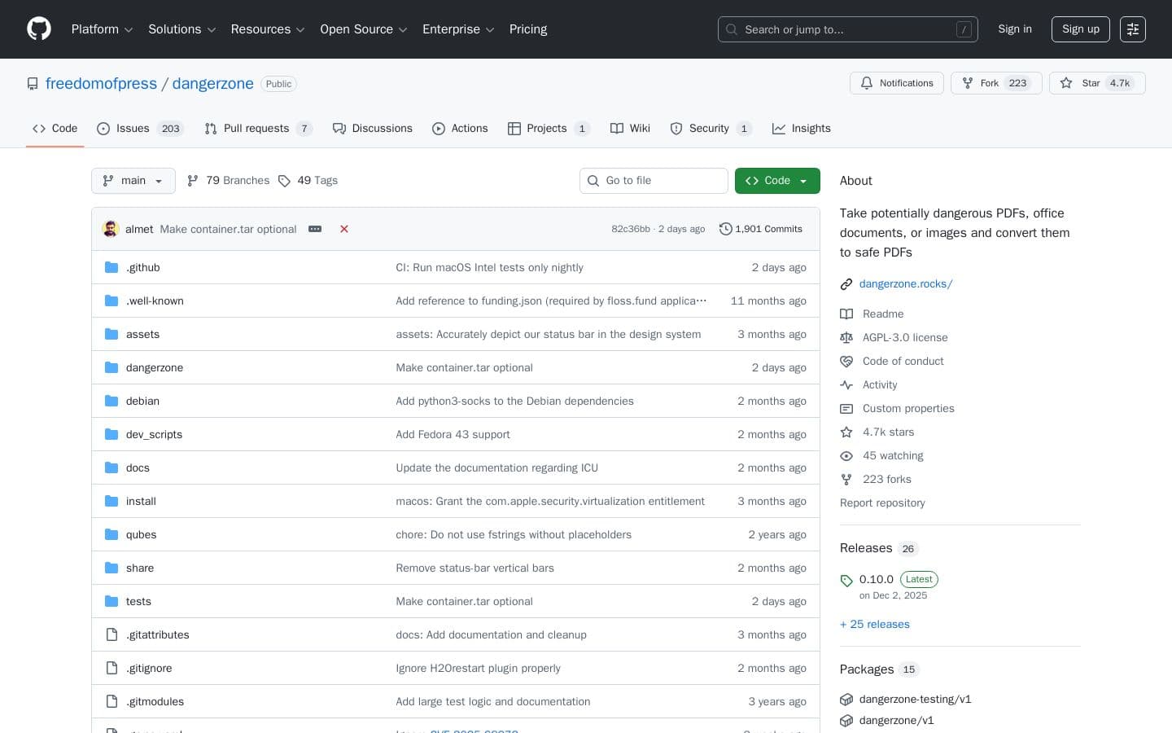Open the main branch dropdown
This screenshot has width=1172, height=733.
coord(133,181)
